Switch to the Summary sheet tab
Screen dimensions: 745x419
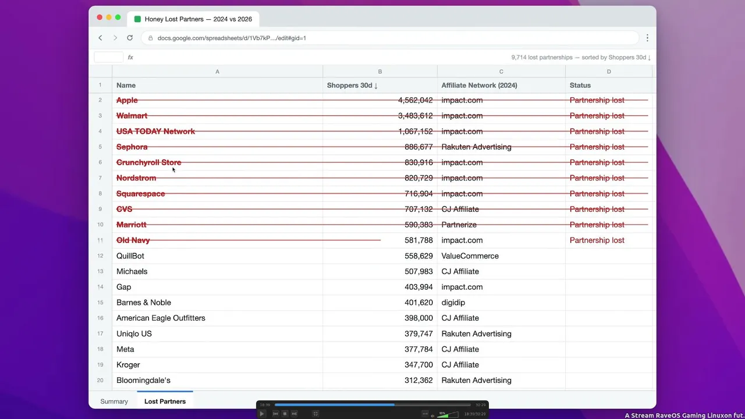pos(114,402)
